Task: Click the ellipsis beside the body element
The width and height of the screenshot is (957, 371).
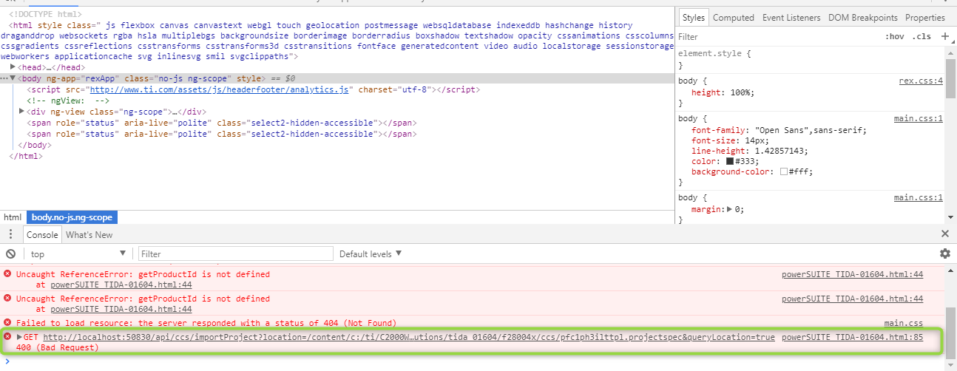Action: [4, 78]
